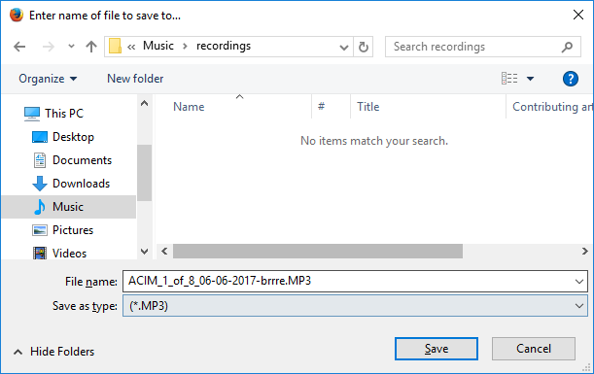Click the Save button
This screenshot has height=374, width=594.
[x=437, y=349]
